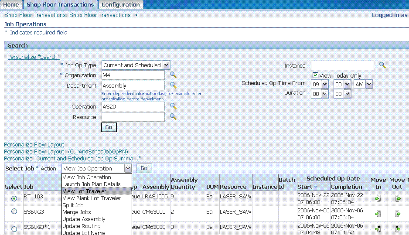Viewport: 409px width, 235px height.
Task: Focus the Department input field
Action: (133, 85)
